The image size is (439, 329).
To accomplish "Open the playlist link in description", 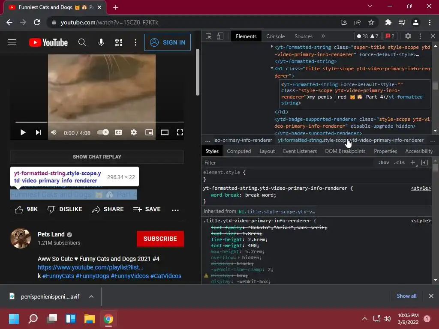I will coord(90,267).
